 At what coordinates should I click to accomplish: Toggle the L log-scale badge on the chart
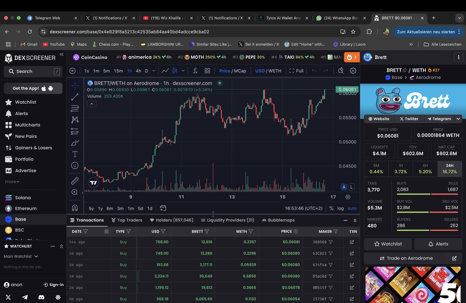(351, 187)
